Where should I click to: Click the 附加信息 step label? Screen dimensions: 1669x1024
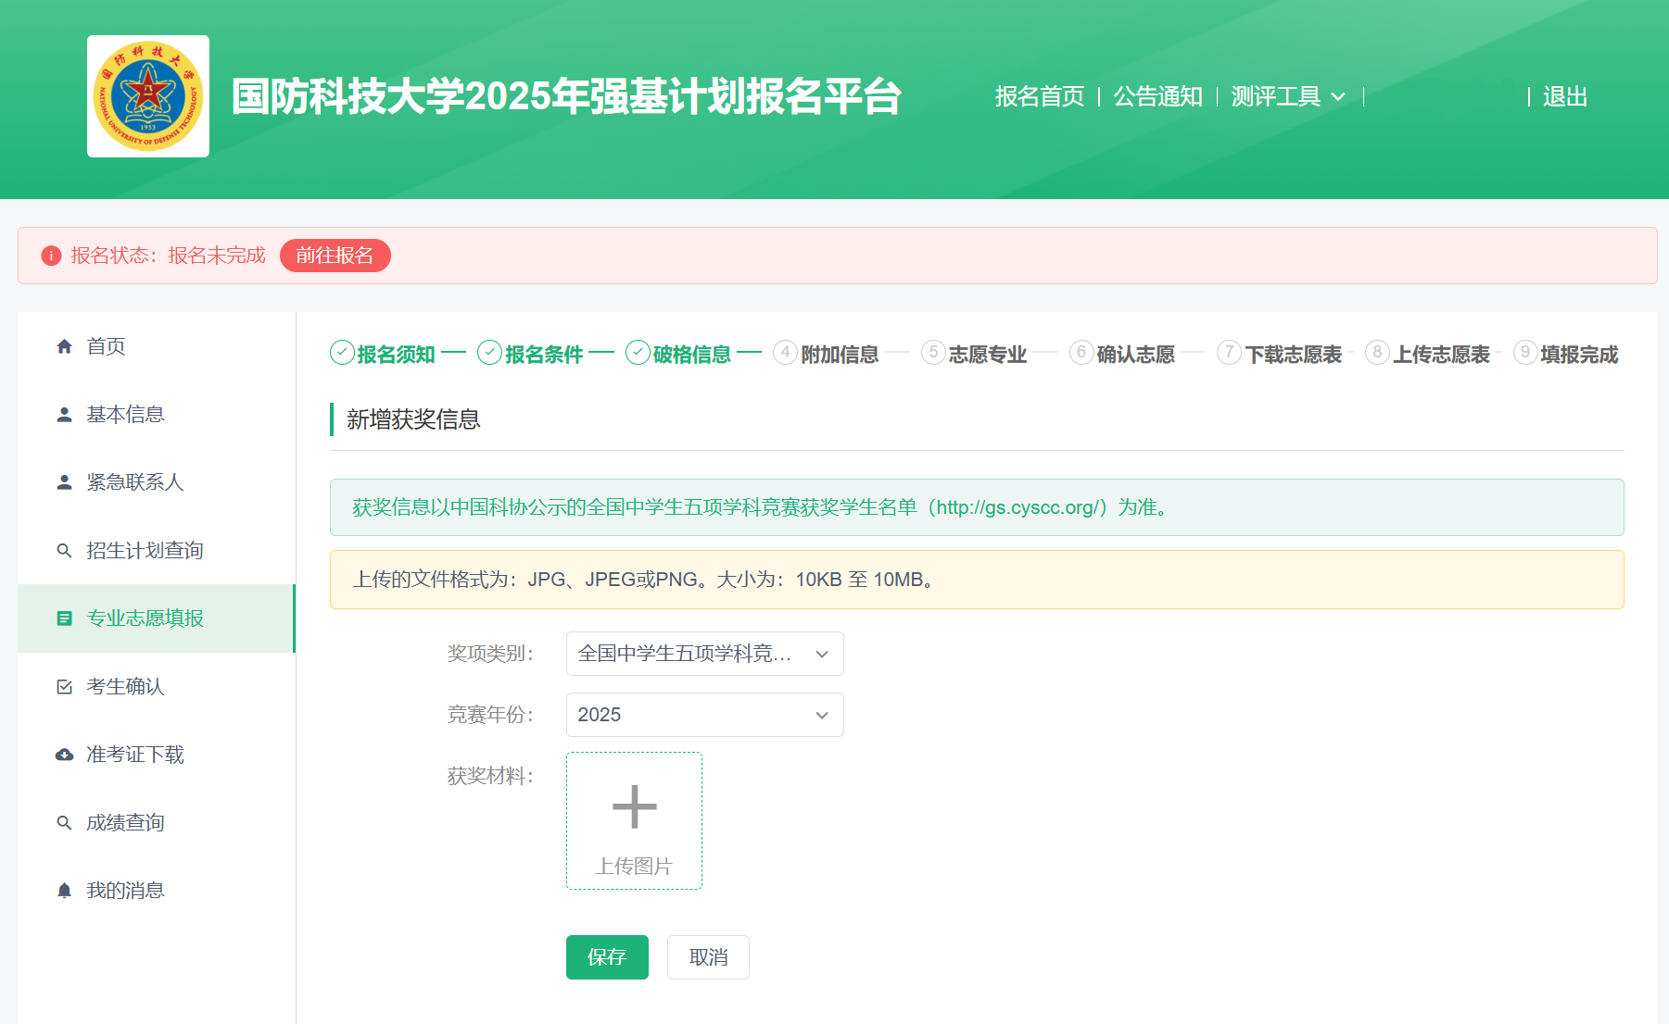840,355
